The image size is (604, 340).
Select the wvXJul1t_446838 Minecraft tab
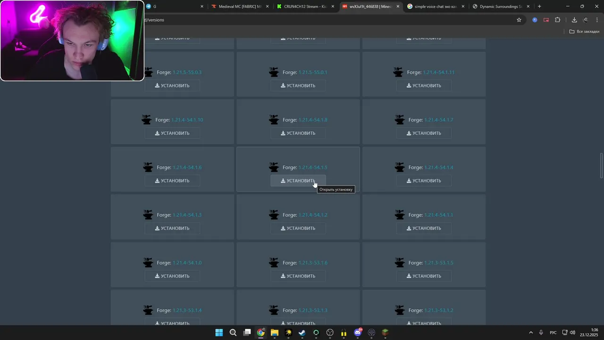(x=370, y=7)
